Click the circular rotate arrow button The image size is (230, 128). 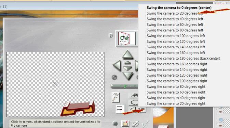(134, 102)
